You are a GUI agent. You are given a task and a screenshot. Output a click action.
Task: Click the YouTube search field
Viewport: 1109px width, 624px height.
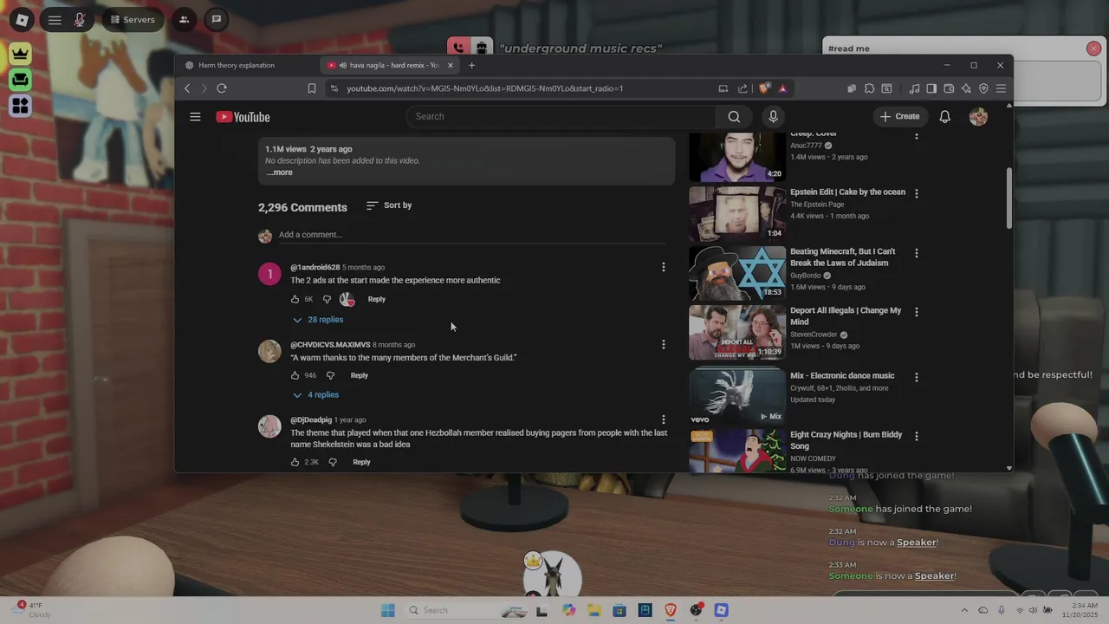pyautogui.click(x=561, y=117)
